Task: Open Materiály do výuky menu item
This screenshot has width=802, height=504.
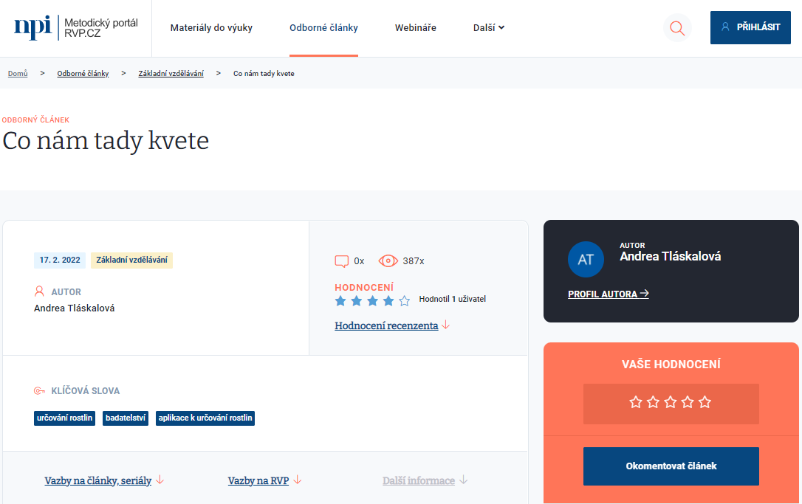Action: [x=211, y=28]
